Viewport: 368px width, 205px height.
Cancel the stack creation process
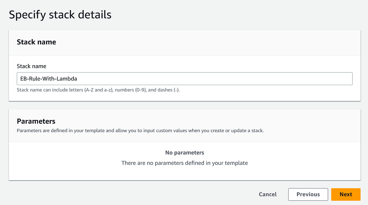click(x=267, y=194)
